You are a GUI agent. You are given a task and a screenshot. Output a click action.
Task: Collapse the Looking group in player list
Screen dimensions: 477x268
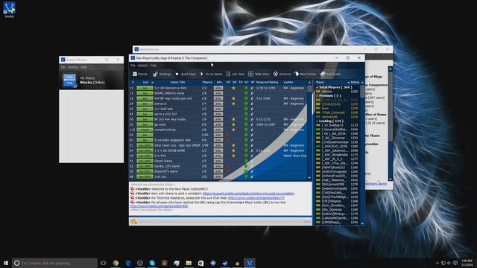[x=318, y=121]
